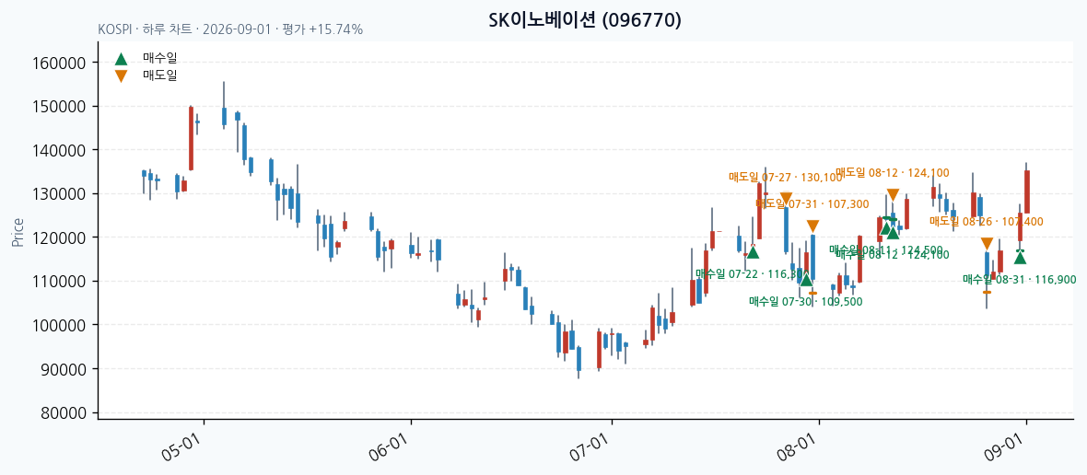Click the 매수일 07-30 · 109,500 annotation
Viewport: 1087px width, 475px height.
[805, 301]
